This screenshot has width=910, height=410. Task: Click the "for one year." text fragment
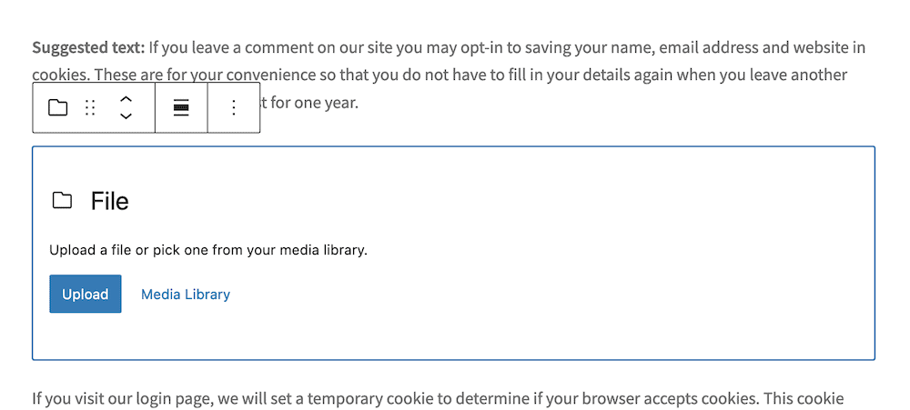314,102
